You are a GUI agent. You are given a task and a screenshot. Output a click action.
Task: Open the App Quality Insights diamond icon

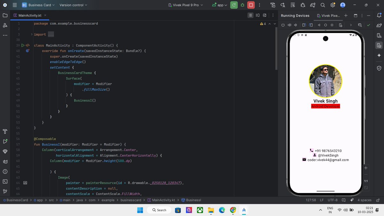tap(5, 151)
